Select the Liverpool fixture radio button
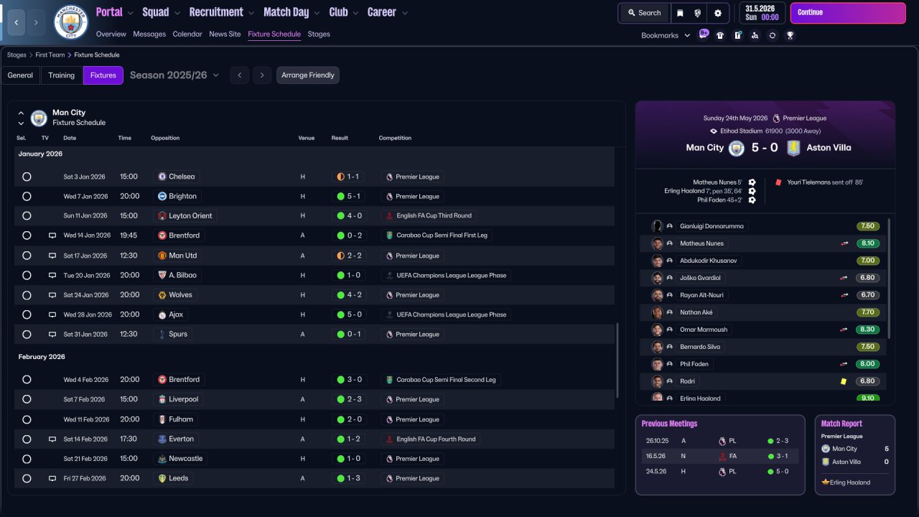Image resolution: width=919 pixels, height=517 pixels. pyautogui.click(x=27, y=399)
